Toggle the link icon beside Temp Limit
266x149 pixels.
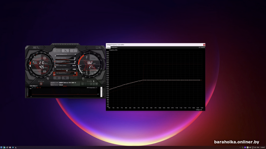pos(55,62)
